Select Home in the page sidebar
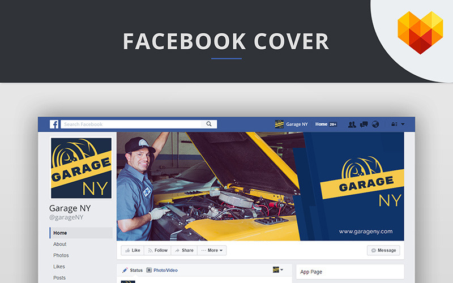Screen dimensions: 453x283 [x=81, y=233]
